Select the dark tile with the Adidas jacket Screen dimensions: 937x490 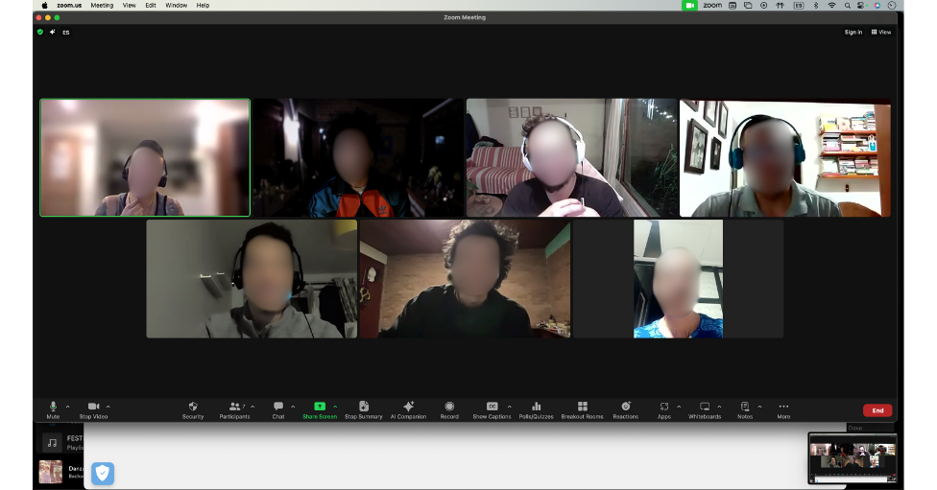(358, 157)
